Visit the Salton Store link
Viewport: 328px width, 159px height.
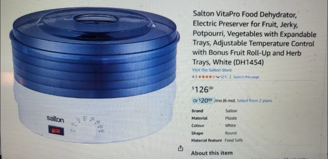click(x=212, y=70)
